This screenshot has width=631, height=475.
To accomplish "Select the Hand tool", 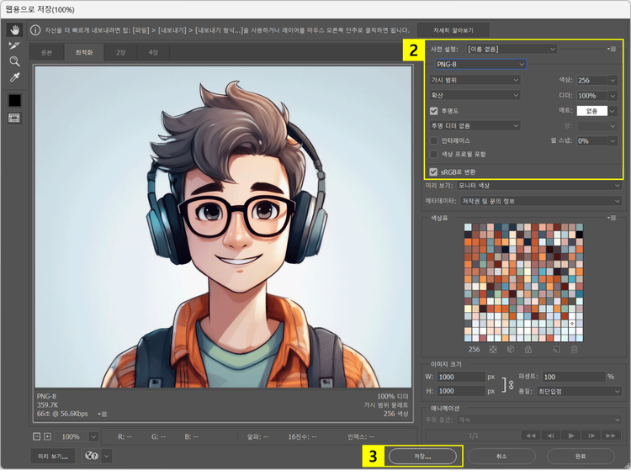I will [14, 29].
